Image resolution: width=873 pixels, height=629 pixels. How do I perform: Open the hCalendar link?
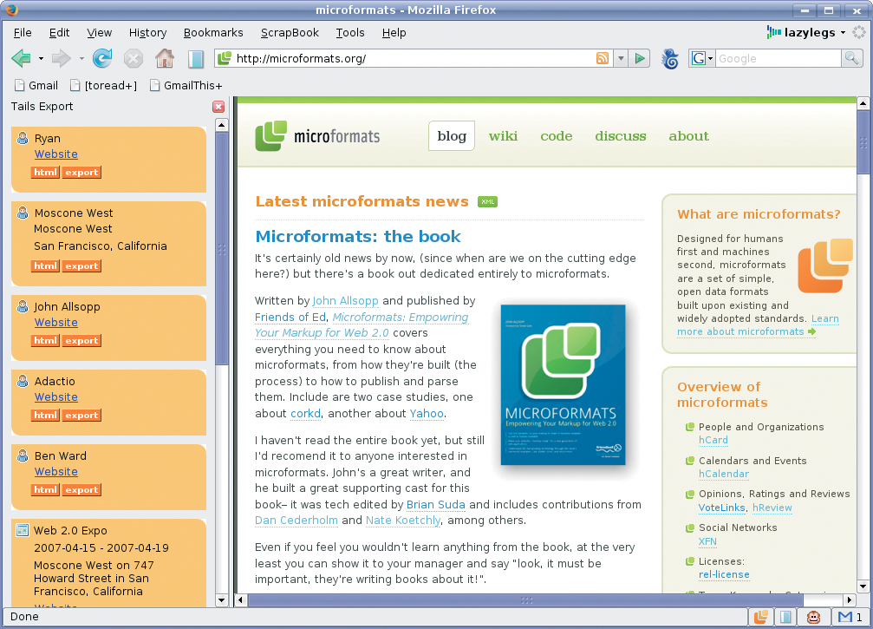(x=724, y=474)
